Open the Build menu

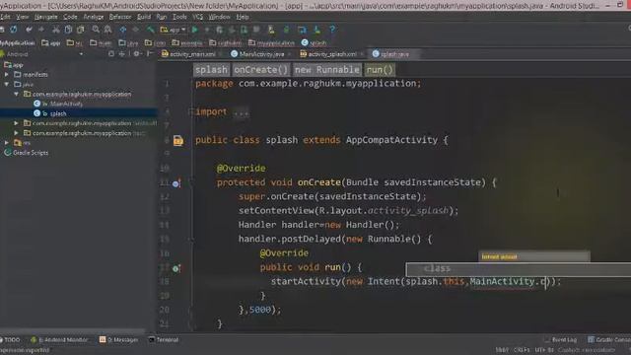tap(144, 17)
